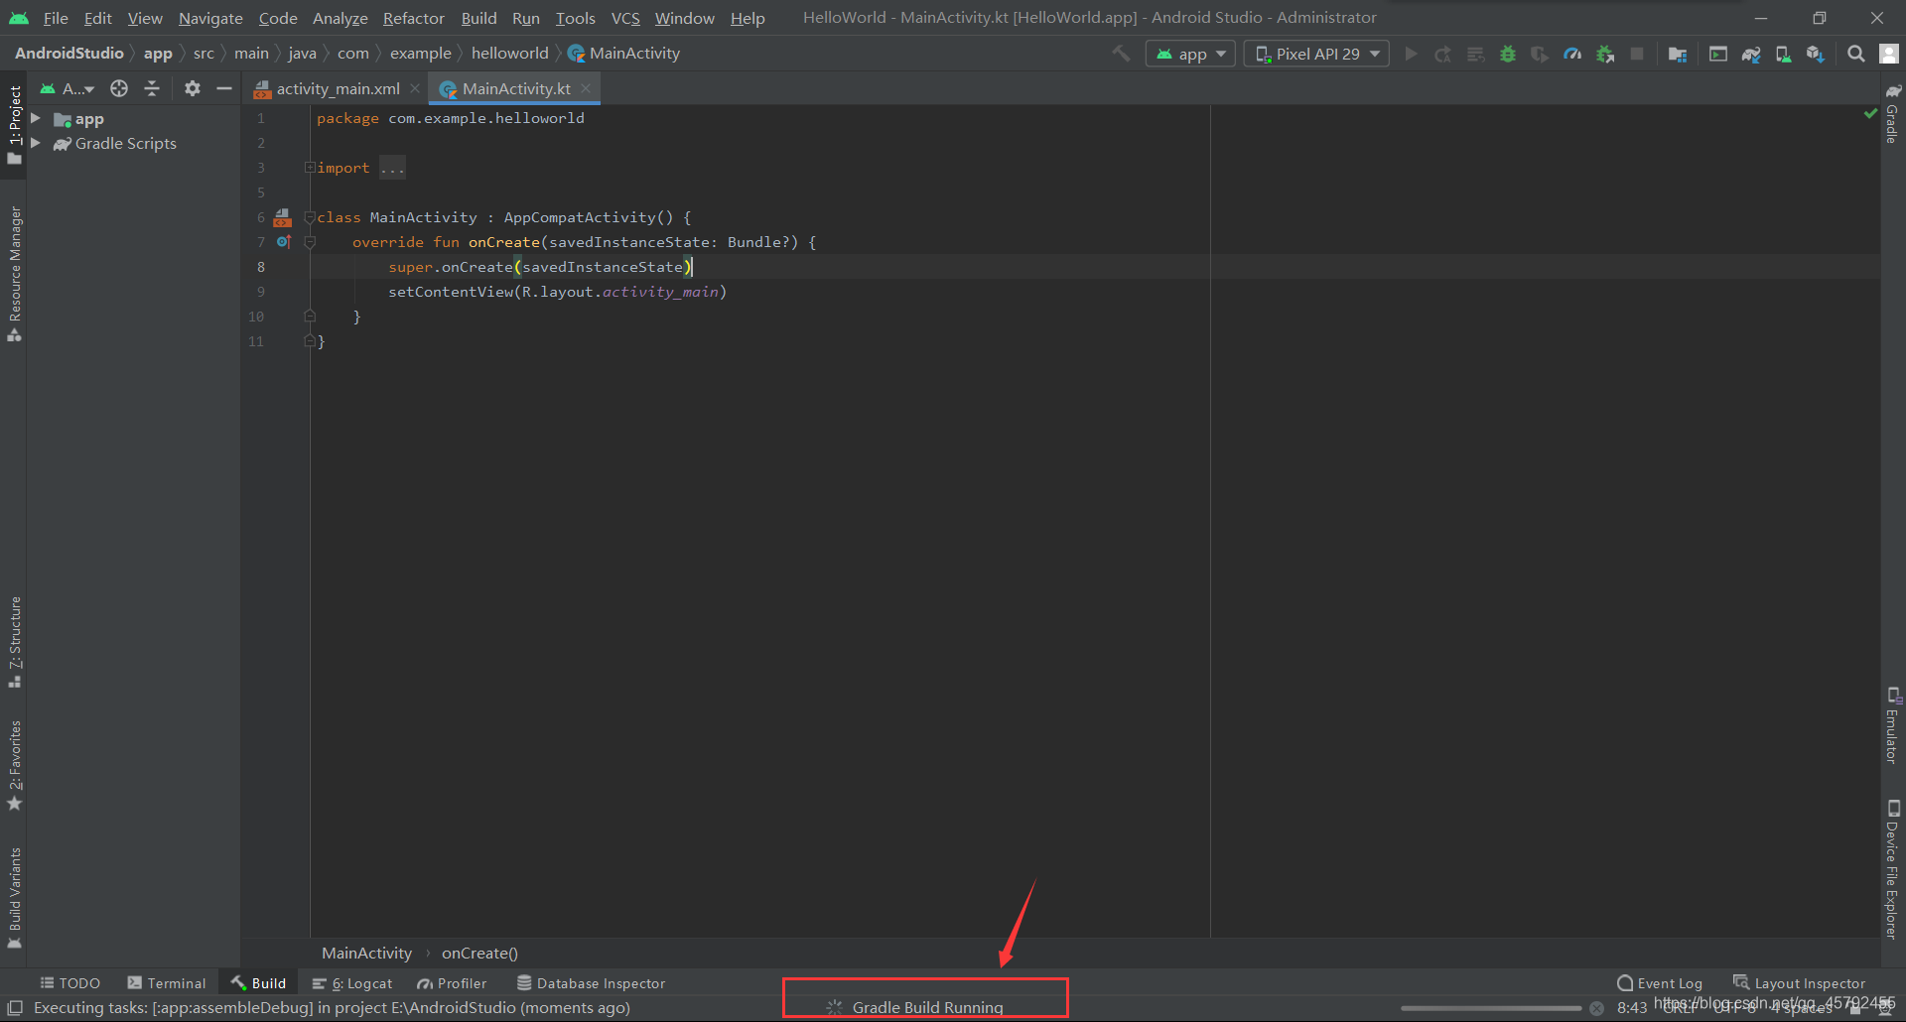Screen dimensions: 1906x1022
Task: Open Search Everywhere magnifier icon
Action: 1855,54
